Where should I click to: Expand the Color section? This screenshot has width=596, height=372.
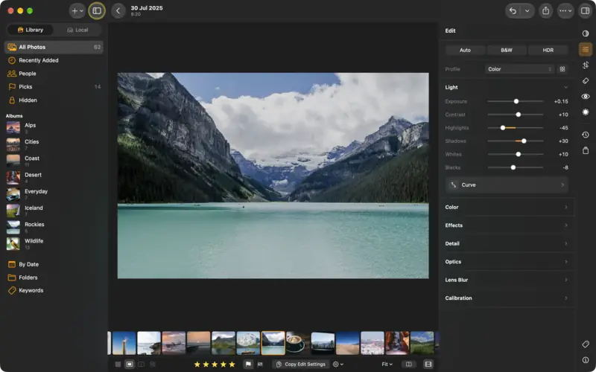click(x=507, y=208)
